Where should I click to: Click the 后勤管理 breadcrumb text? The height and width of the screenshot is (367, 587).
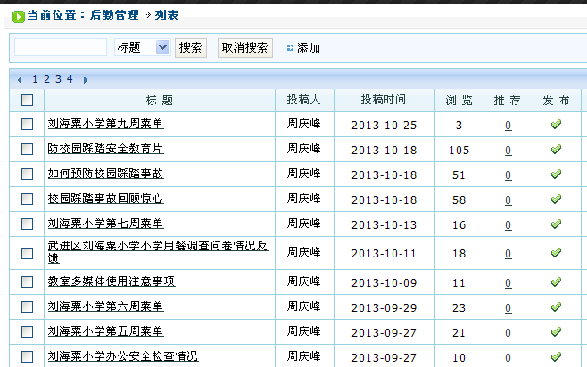click(114, 15)
